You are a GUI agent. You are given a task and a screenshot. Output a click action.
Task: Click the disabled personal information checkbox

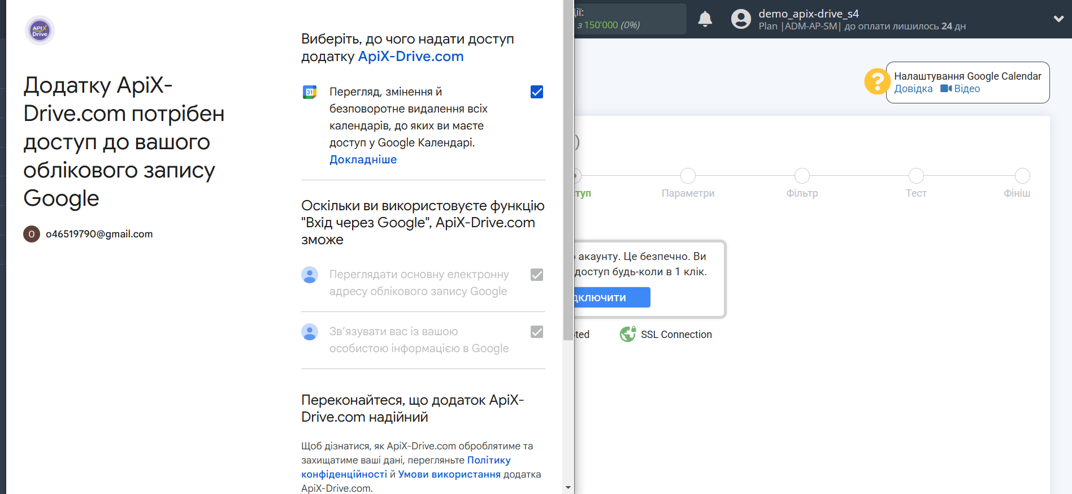pos(537,332)
